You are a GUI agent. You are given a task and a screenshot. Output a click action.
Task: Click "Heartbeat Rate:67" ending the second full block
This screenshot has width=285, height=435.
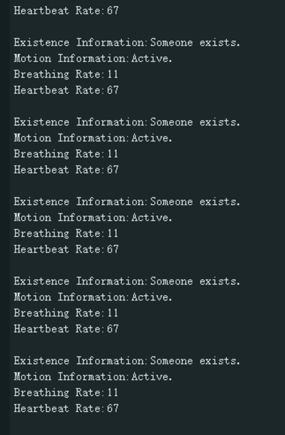coord(66,170)
